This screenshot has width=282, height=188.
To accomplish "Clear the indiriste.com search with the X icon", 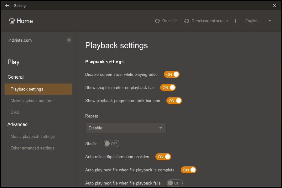I will point(69,40).
